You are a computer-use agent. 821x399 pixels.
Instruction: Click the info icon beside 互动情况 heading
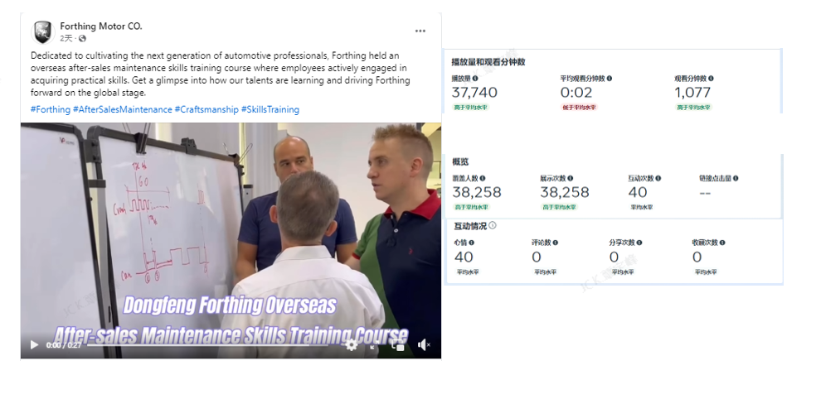pos(492,226)
